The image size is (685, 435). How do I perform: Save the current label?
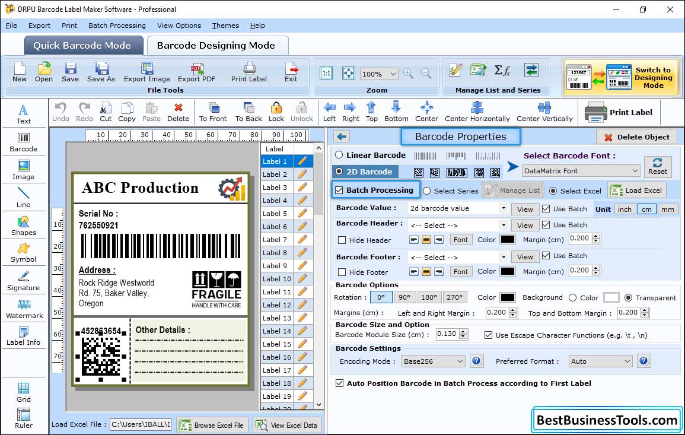click(71, 72)
